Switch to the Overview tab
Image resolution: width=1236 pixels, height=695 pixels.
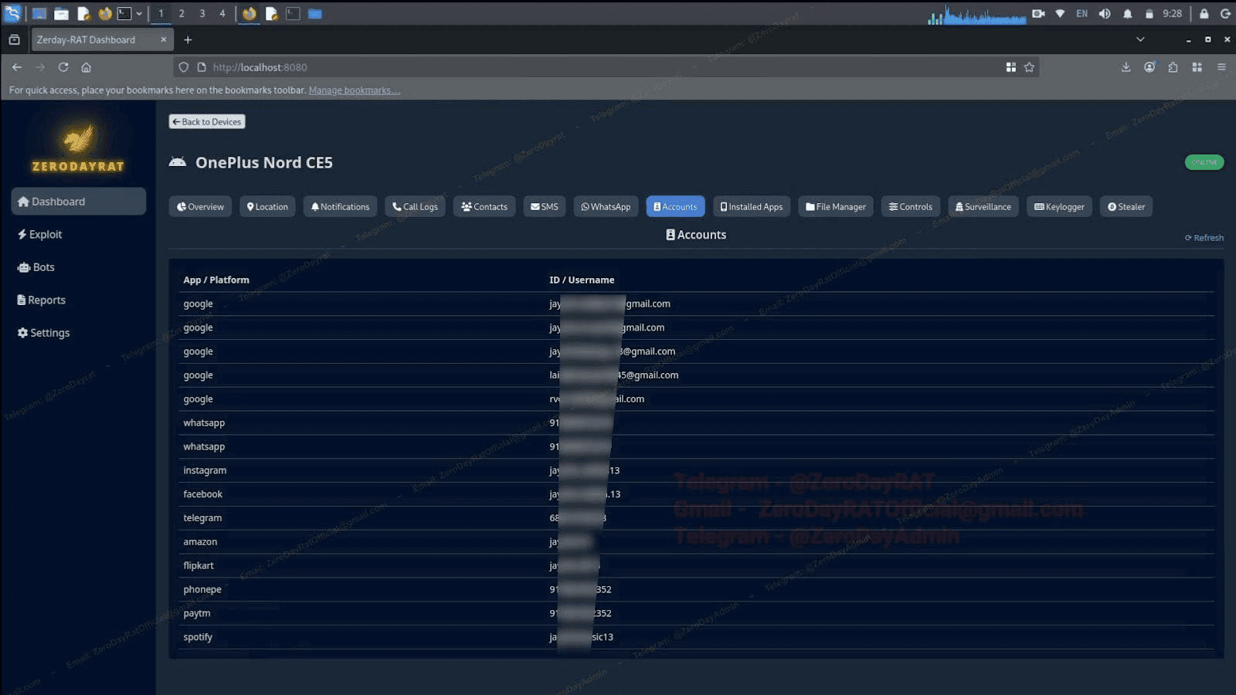click(200, 207)
